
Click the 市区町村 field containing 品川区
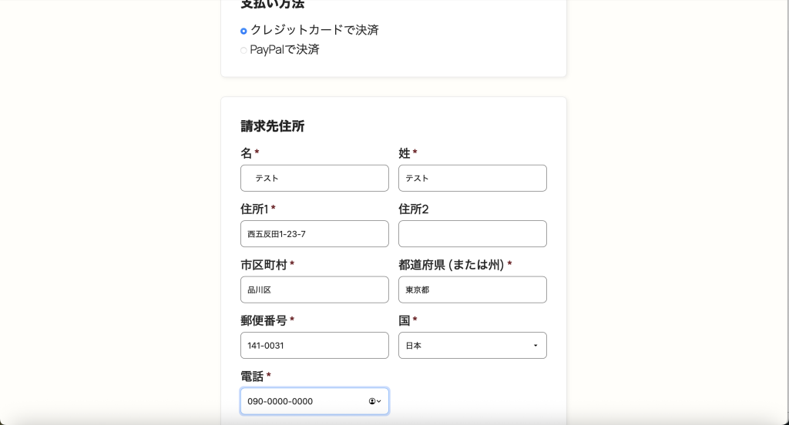point(314,289)
